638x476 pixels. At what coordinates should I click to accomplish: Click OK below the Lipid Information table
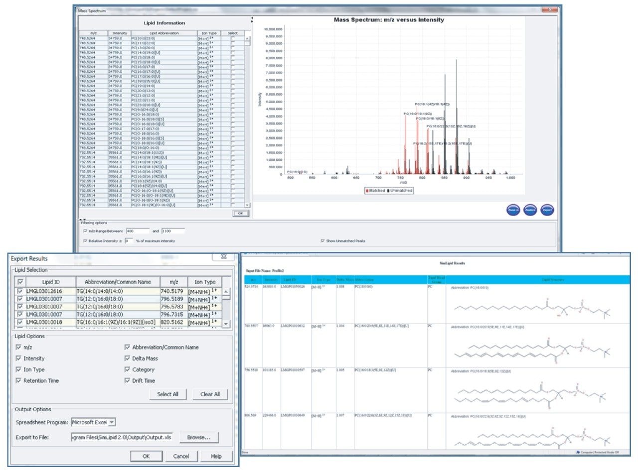241,213
